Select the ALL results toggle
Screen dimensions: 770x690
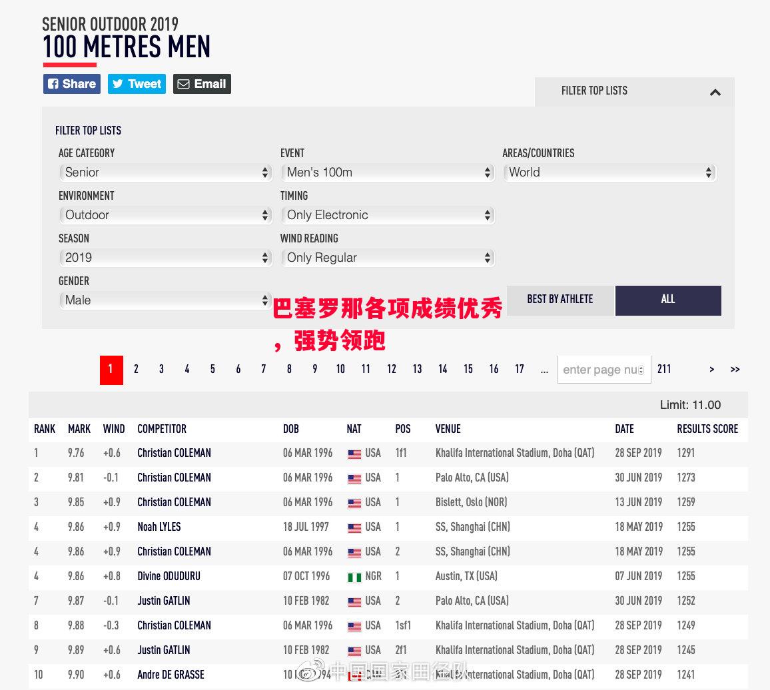(x=667, y=300)
